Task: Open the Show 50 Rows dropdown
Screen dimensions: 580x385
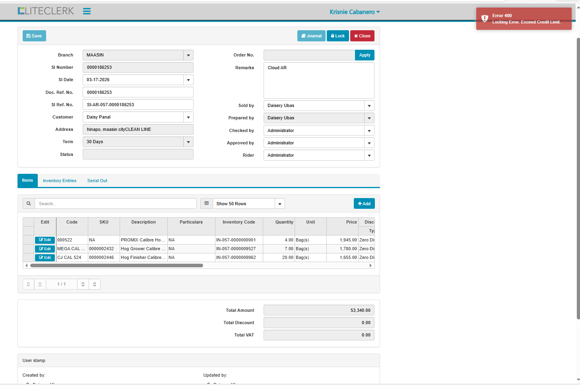Action: point(280,204)
